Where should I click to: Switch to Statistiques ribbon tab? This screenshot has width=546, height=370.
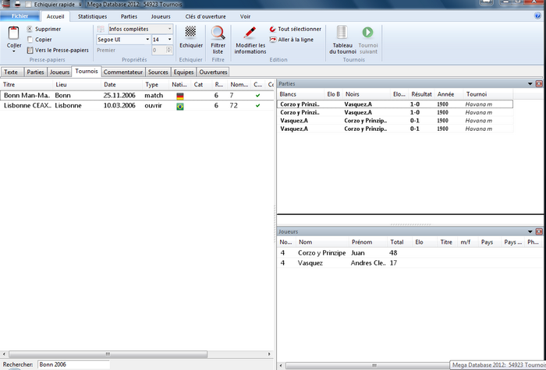[92, 16]
